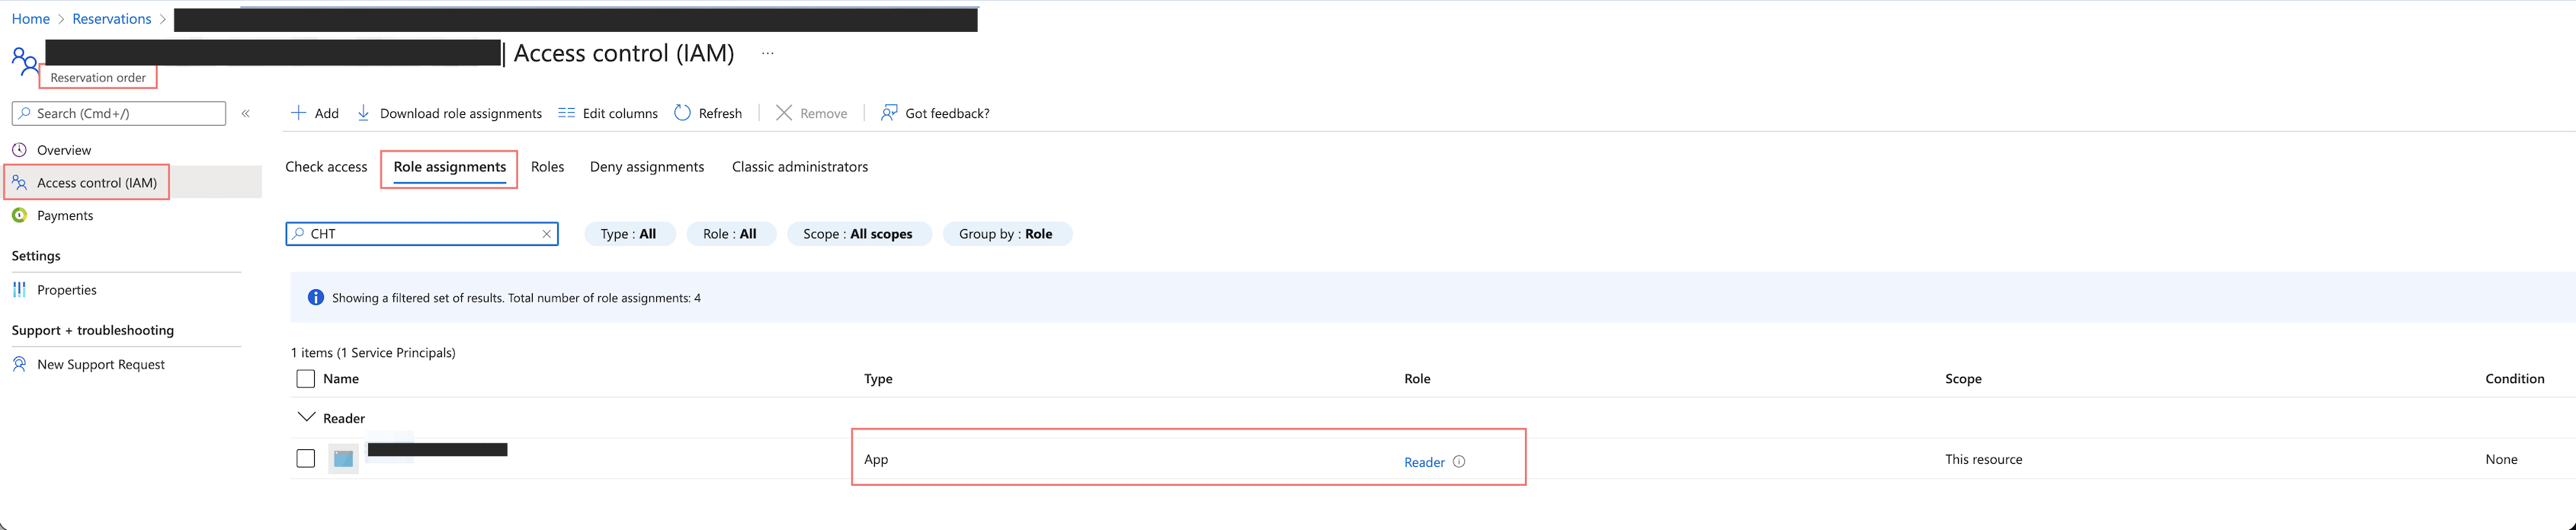Screen dimensions: 2576x530
Task: Go to Reservations breadcrumb link
Action: coord(112,19)
